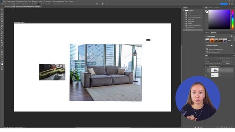Select the last history state row

point(192,30)
